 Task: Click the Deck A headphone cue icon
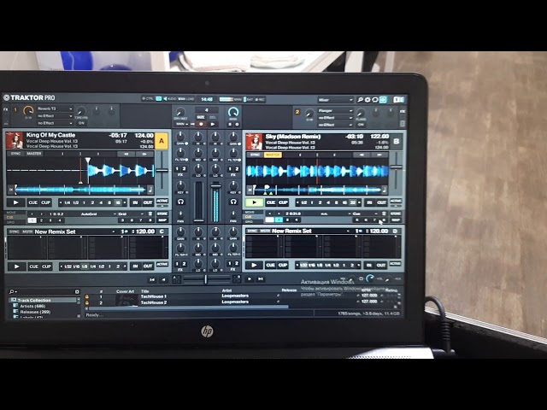tap(180, 202)
